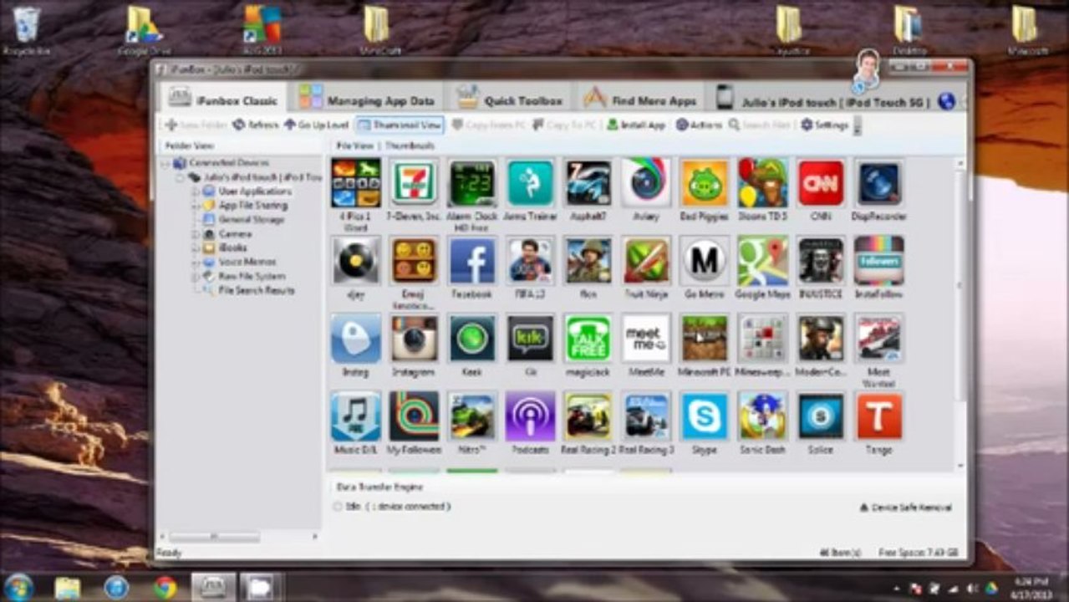Select the Go Metro app icon
Viewport: 1069px width, 602px height.
click(705, 261)
